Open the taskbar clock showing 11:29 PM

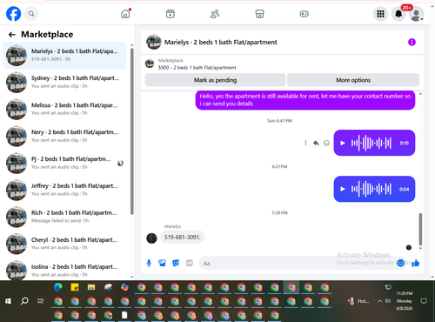[405, 301]
